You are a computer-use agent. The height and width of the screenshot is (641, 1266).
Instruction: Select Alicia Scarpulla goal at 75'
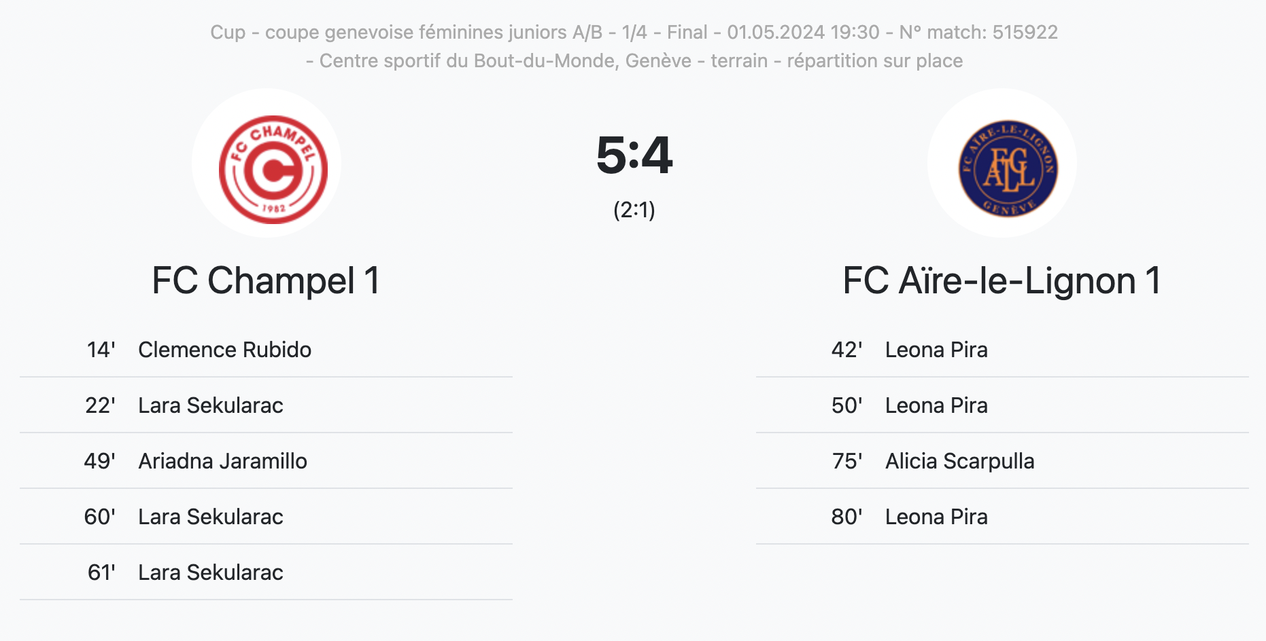point(1002,461)
